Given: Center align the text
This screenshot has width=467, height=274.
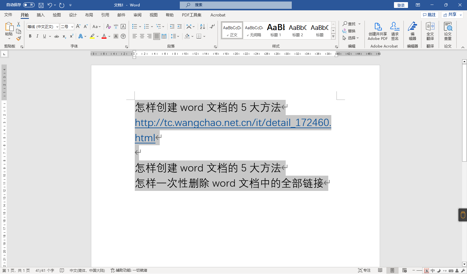Looking at the screenshot, I should click(142, 36).
